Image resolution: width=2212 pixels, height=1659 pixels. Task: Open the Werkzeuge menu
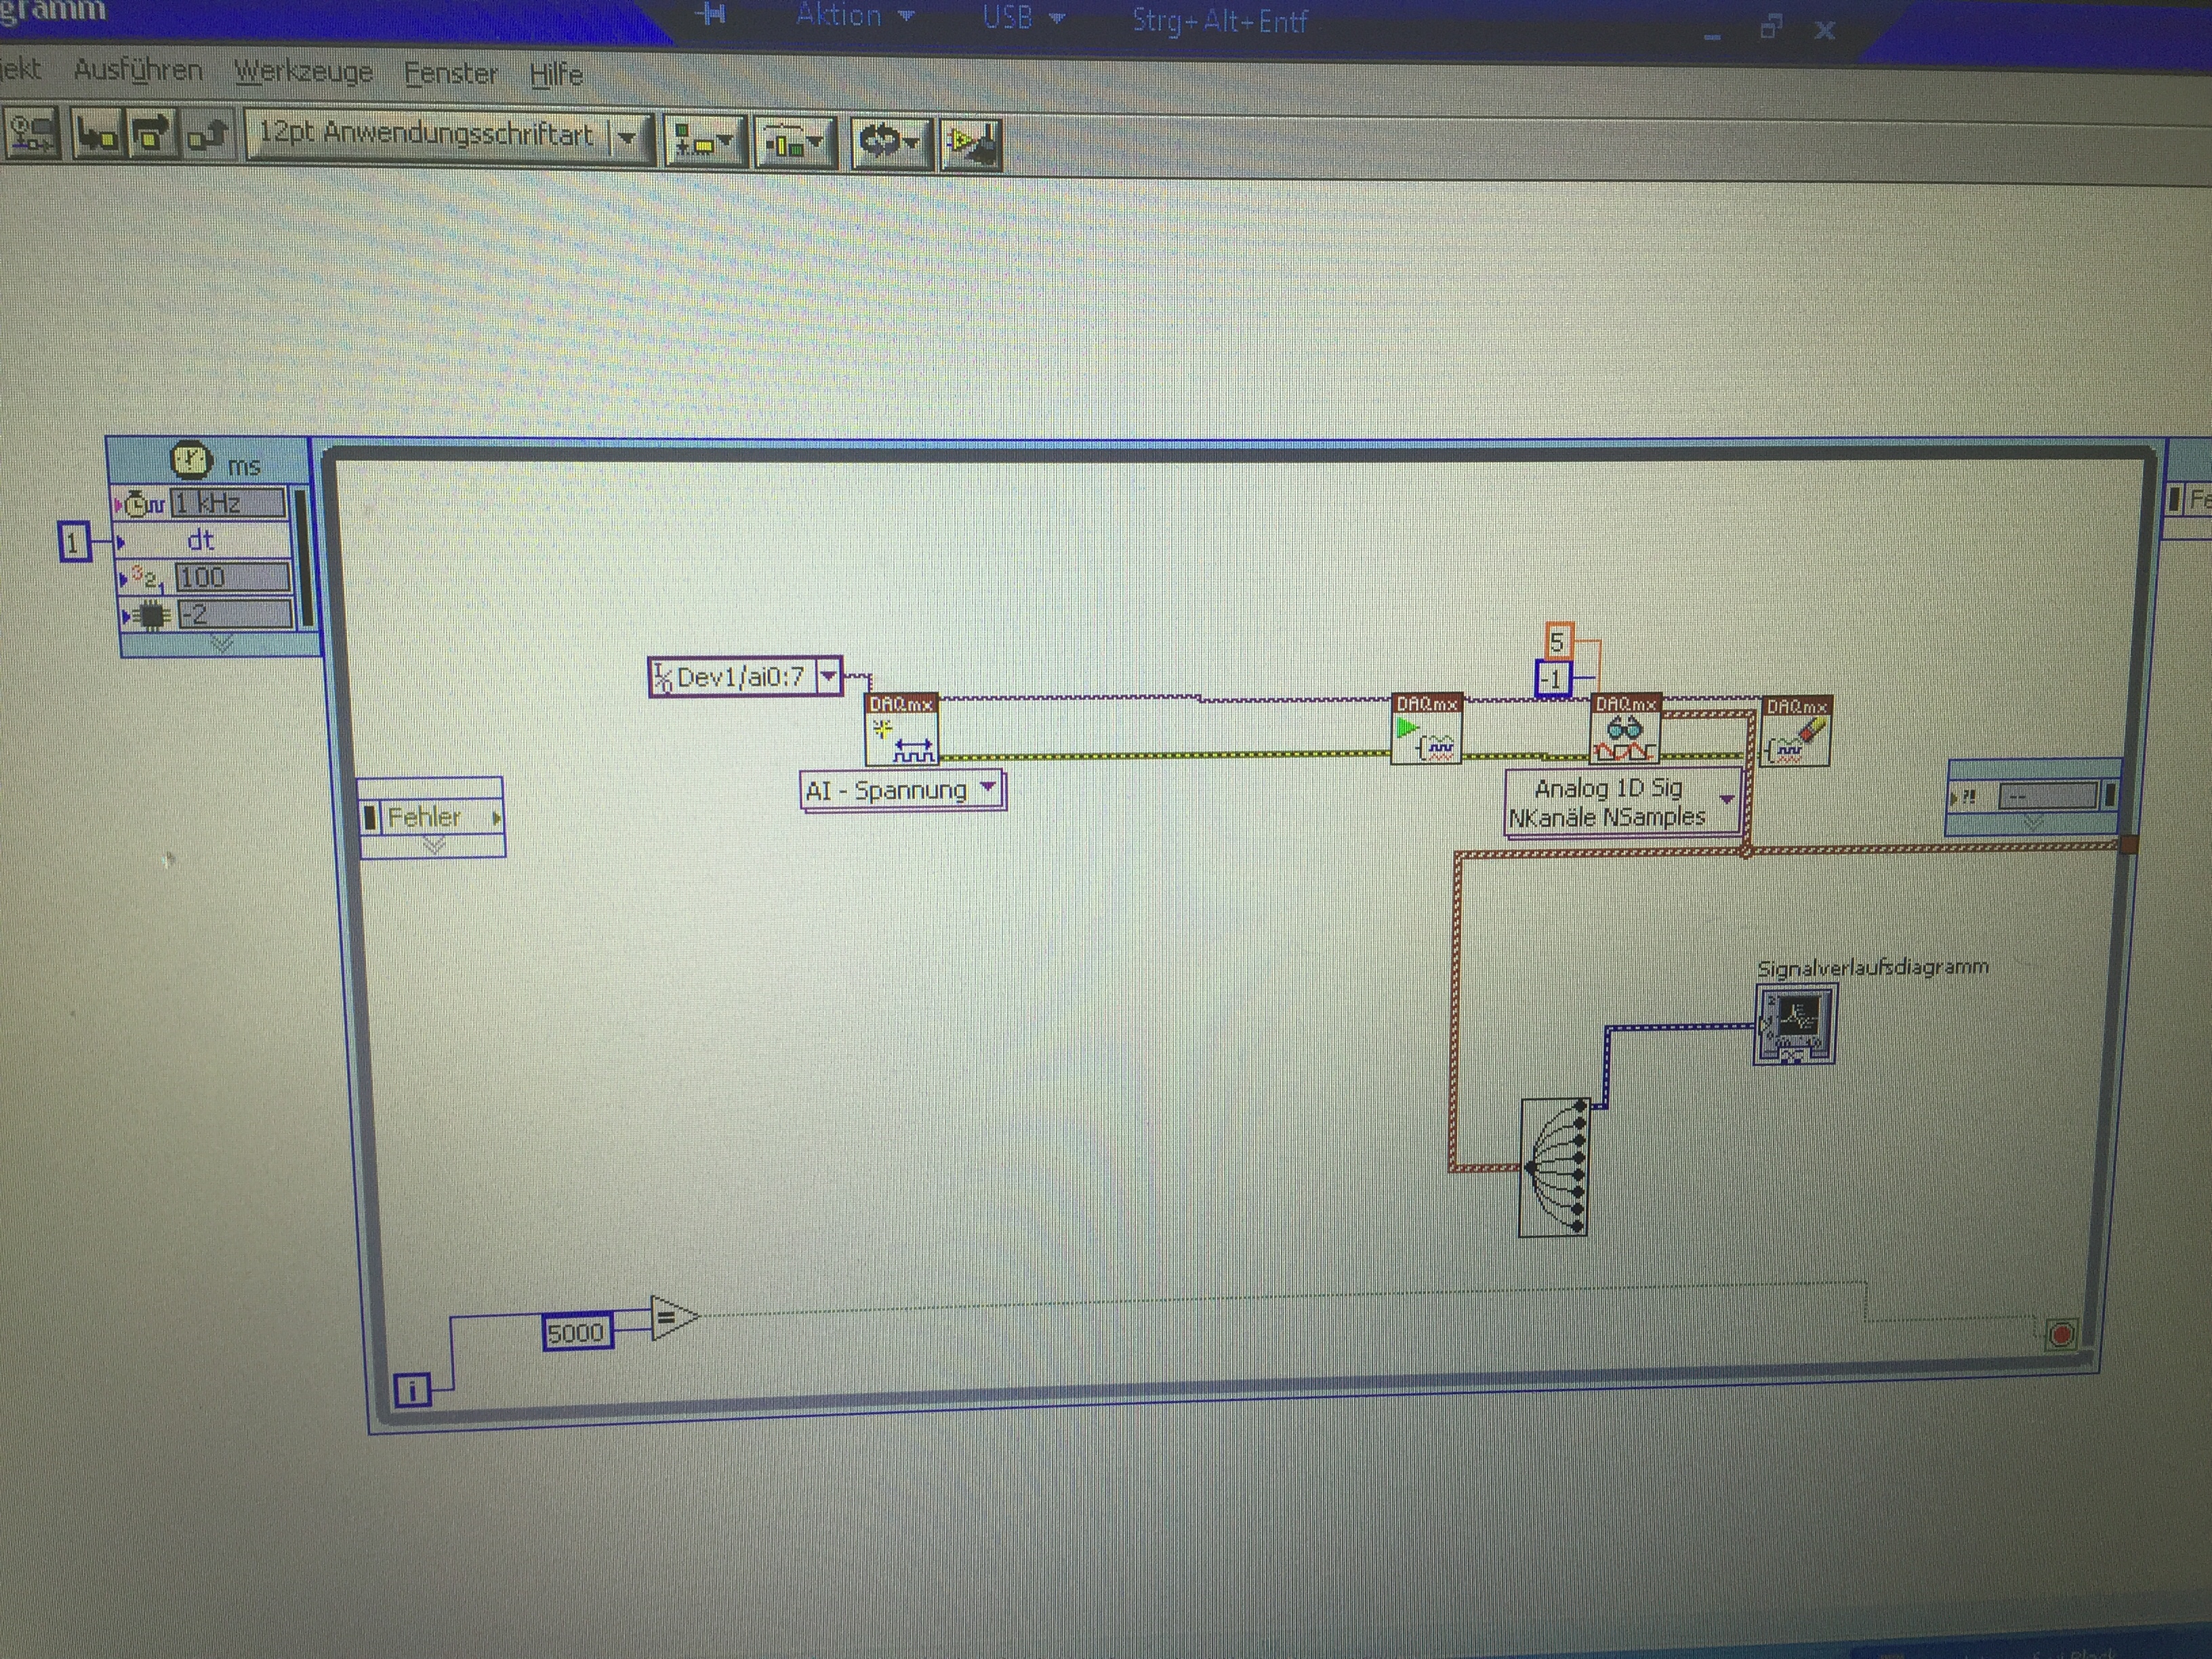[303, 72]
